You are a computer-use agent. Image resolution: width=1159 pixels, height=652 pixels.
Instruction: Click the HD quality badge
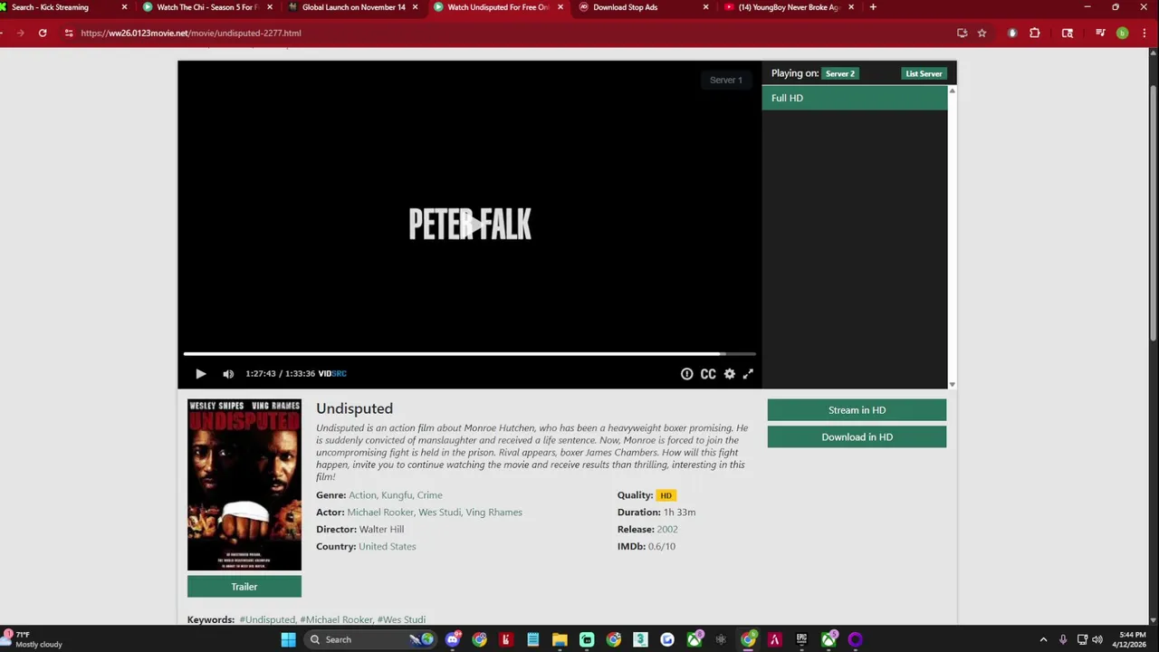coord(666,495)
